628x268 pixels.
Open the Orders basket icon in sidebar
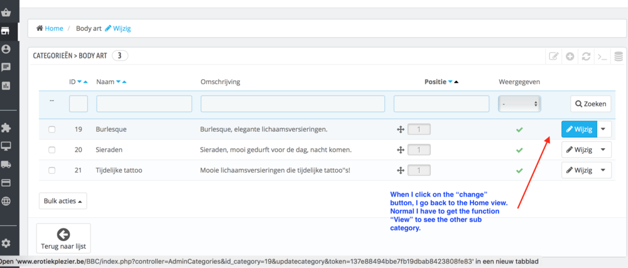click(6, 13)
